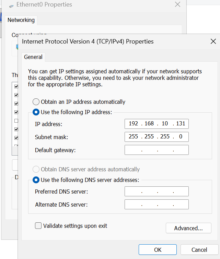Viewport: 220px width, 259px height.
Task: Select Obtain an IP address automatically
Action: (x=36, y=102)
